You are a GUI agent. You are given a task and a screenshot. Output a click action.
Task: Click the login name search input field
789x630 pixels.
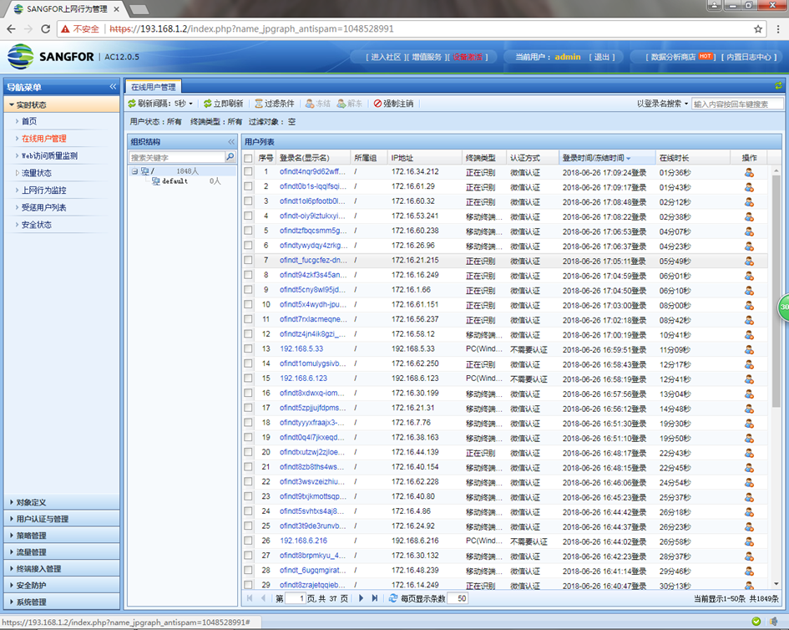(x=737, y=104)
